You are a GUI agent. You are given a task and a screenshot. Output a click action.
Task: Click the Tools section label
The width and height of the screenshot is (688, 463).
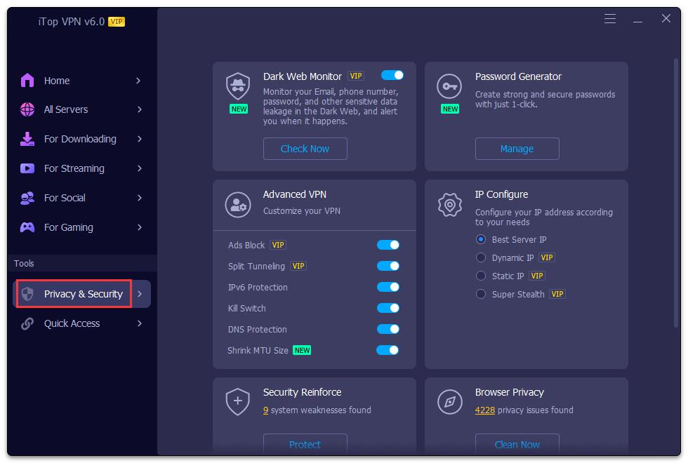[x=24, y=264]
